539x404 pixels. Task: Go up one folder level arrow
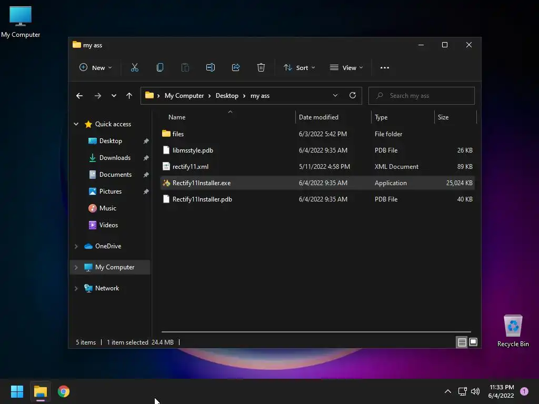129,96
